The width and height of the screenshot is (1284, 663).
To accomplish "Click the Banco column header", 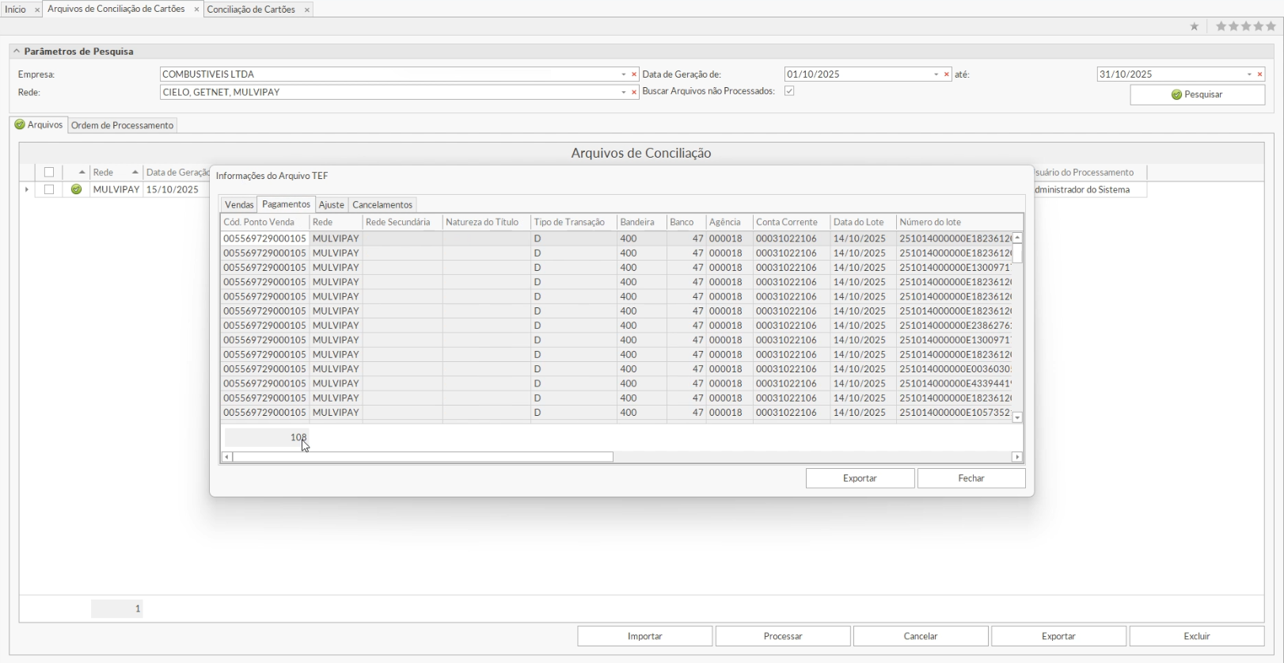I will point(686,223).
